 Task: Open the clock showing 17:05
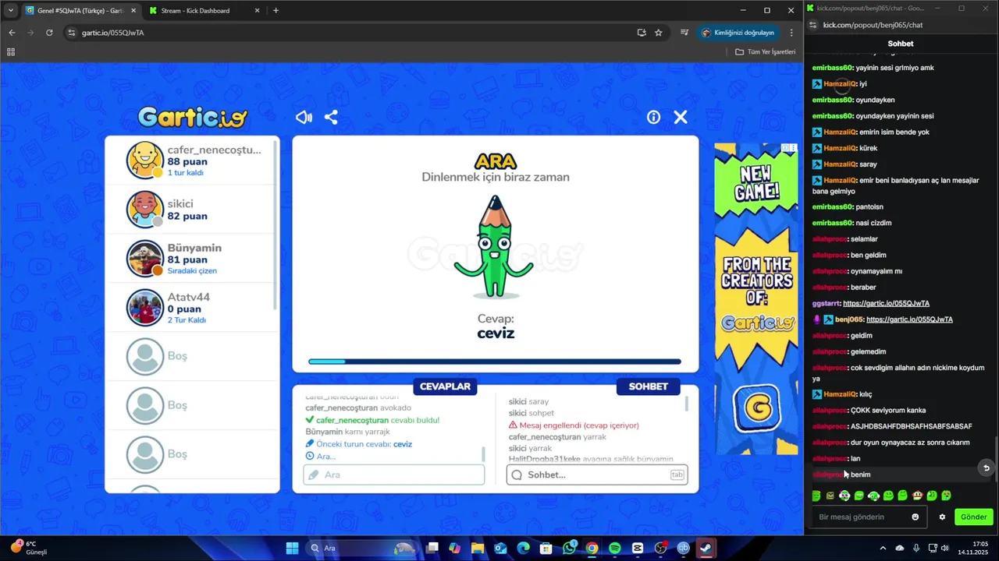coord(975,548)
